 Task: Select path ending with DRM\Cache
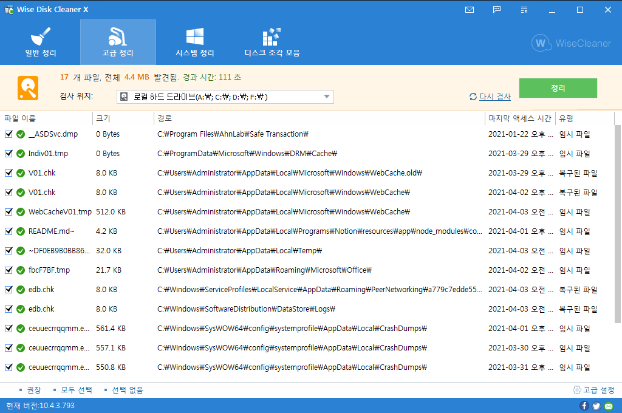247,154
